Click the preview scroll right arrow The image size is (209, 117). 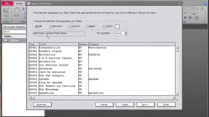tap(174, 97)
